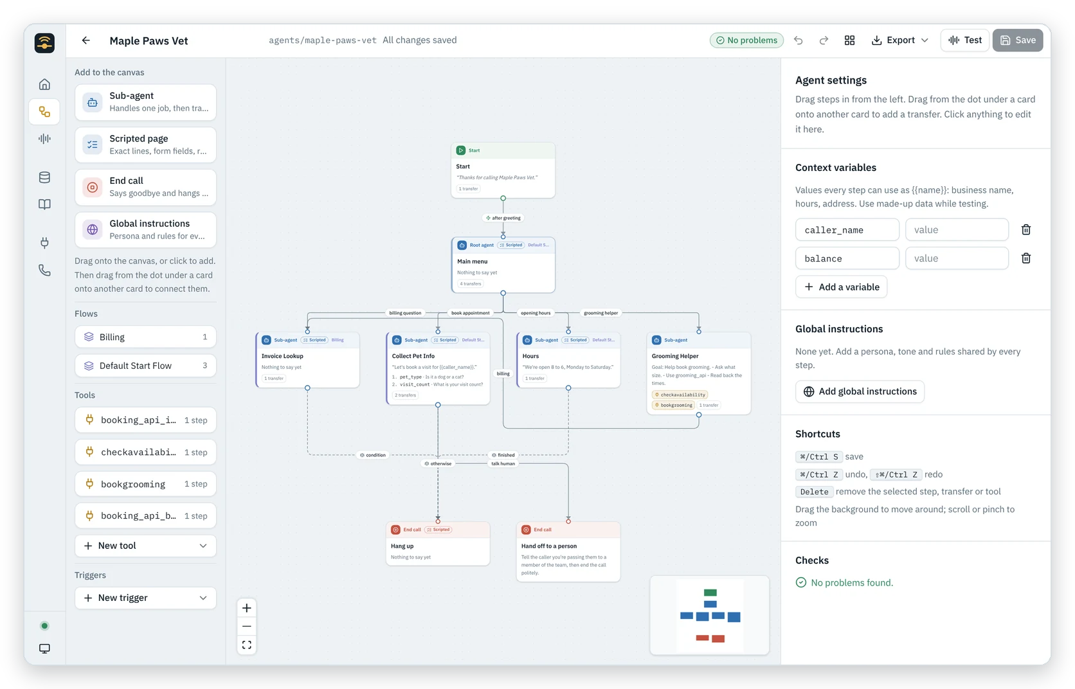This screenshot has width=1075, height=689.
Task: Open the book knowledge icon in the sidebar
Action: tap(44, 204)
